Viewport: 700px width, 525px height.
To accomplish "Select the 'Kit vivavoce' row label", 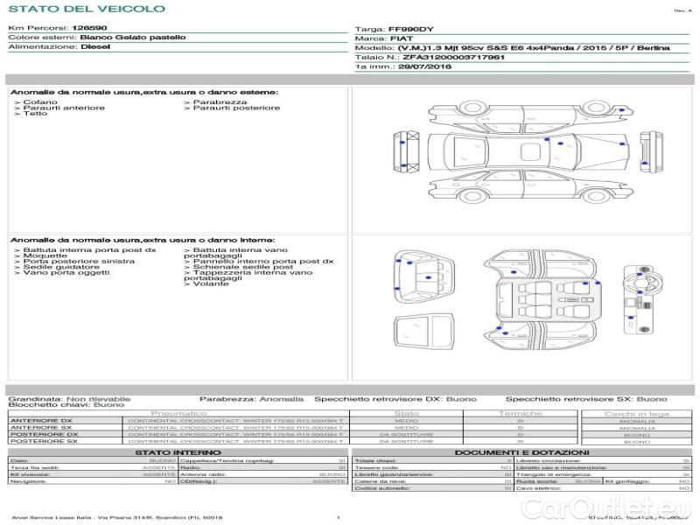I will pos(30,474).
